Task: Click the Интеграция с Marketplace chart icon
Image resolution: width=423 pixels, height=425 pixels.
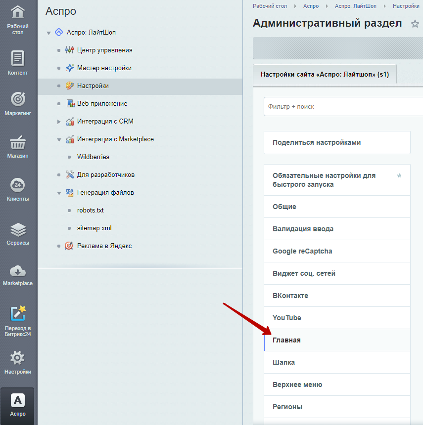Action: [70, 139]
